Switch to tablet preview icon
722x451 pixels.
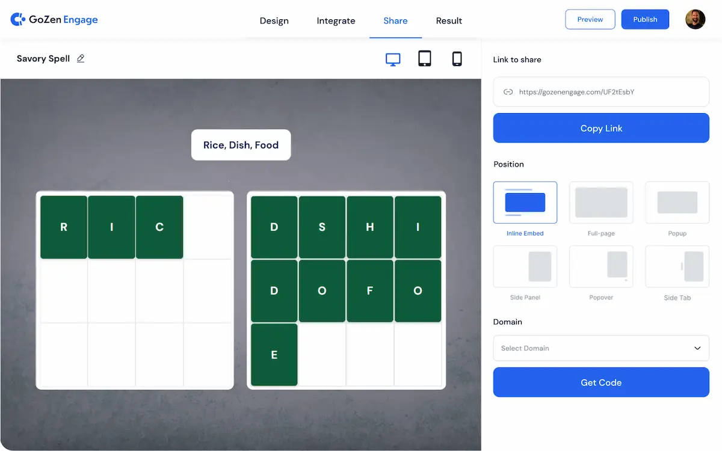point(425,58)
